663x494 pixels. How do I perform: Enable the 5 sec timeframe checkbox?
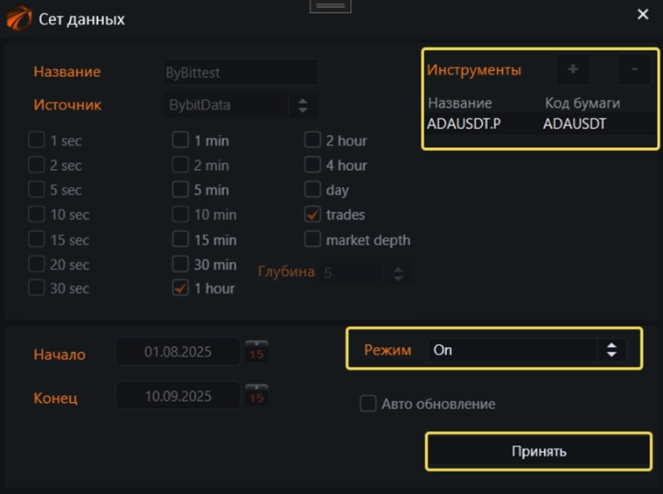click(37, 189)
